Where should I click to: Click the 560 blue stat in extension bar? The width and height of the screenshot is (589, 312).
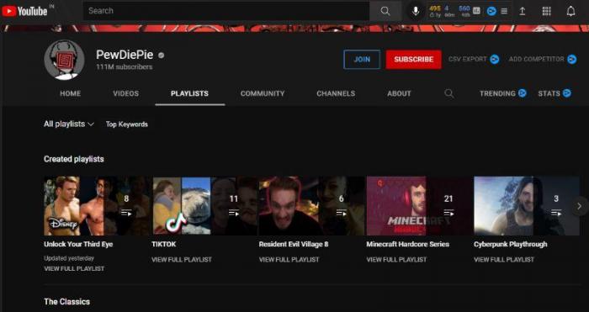tap(464, 8)
